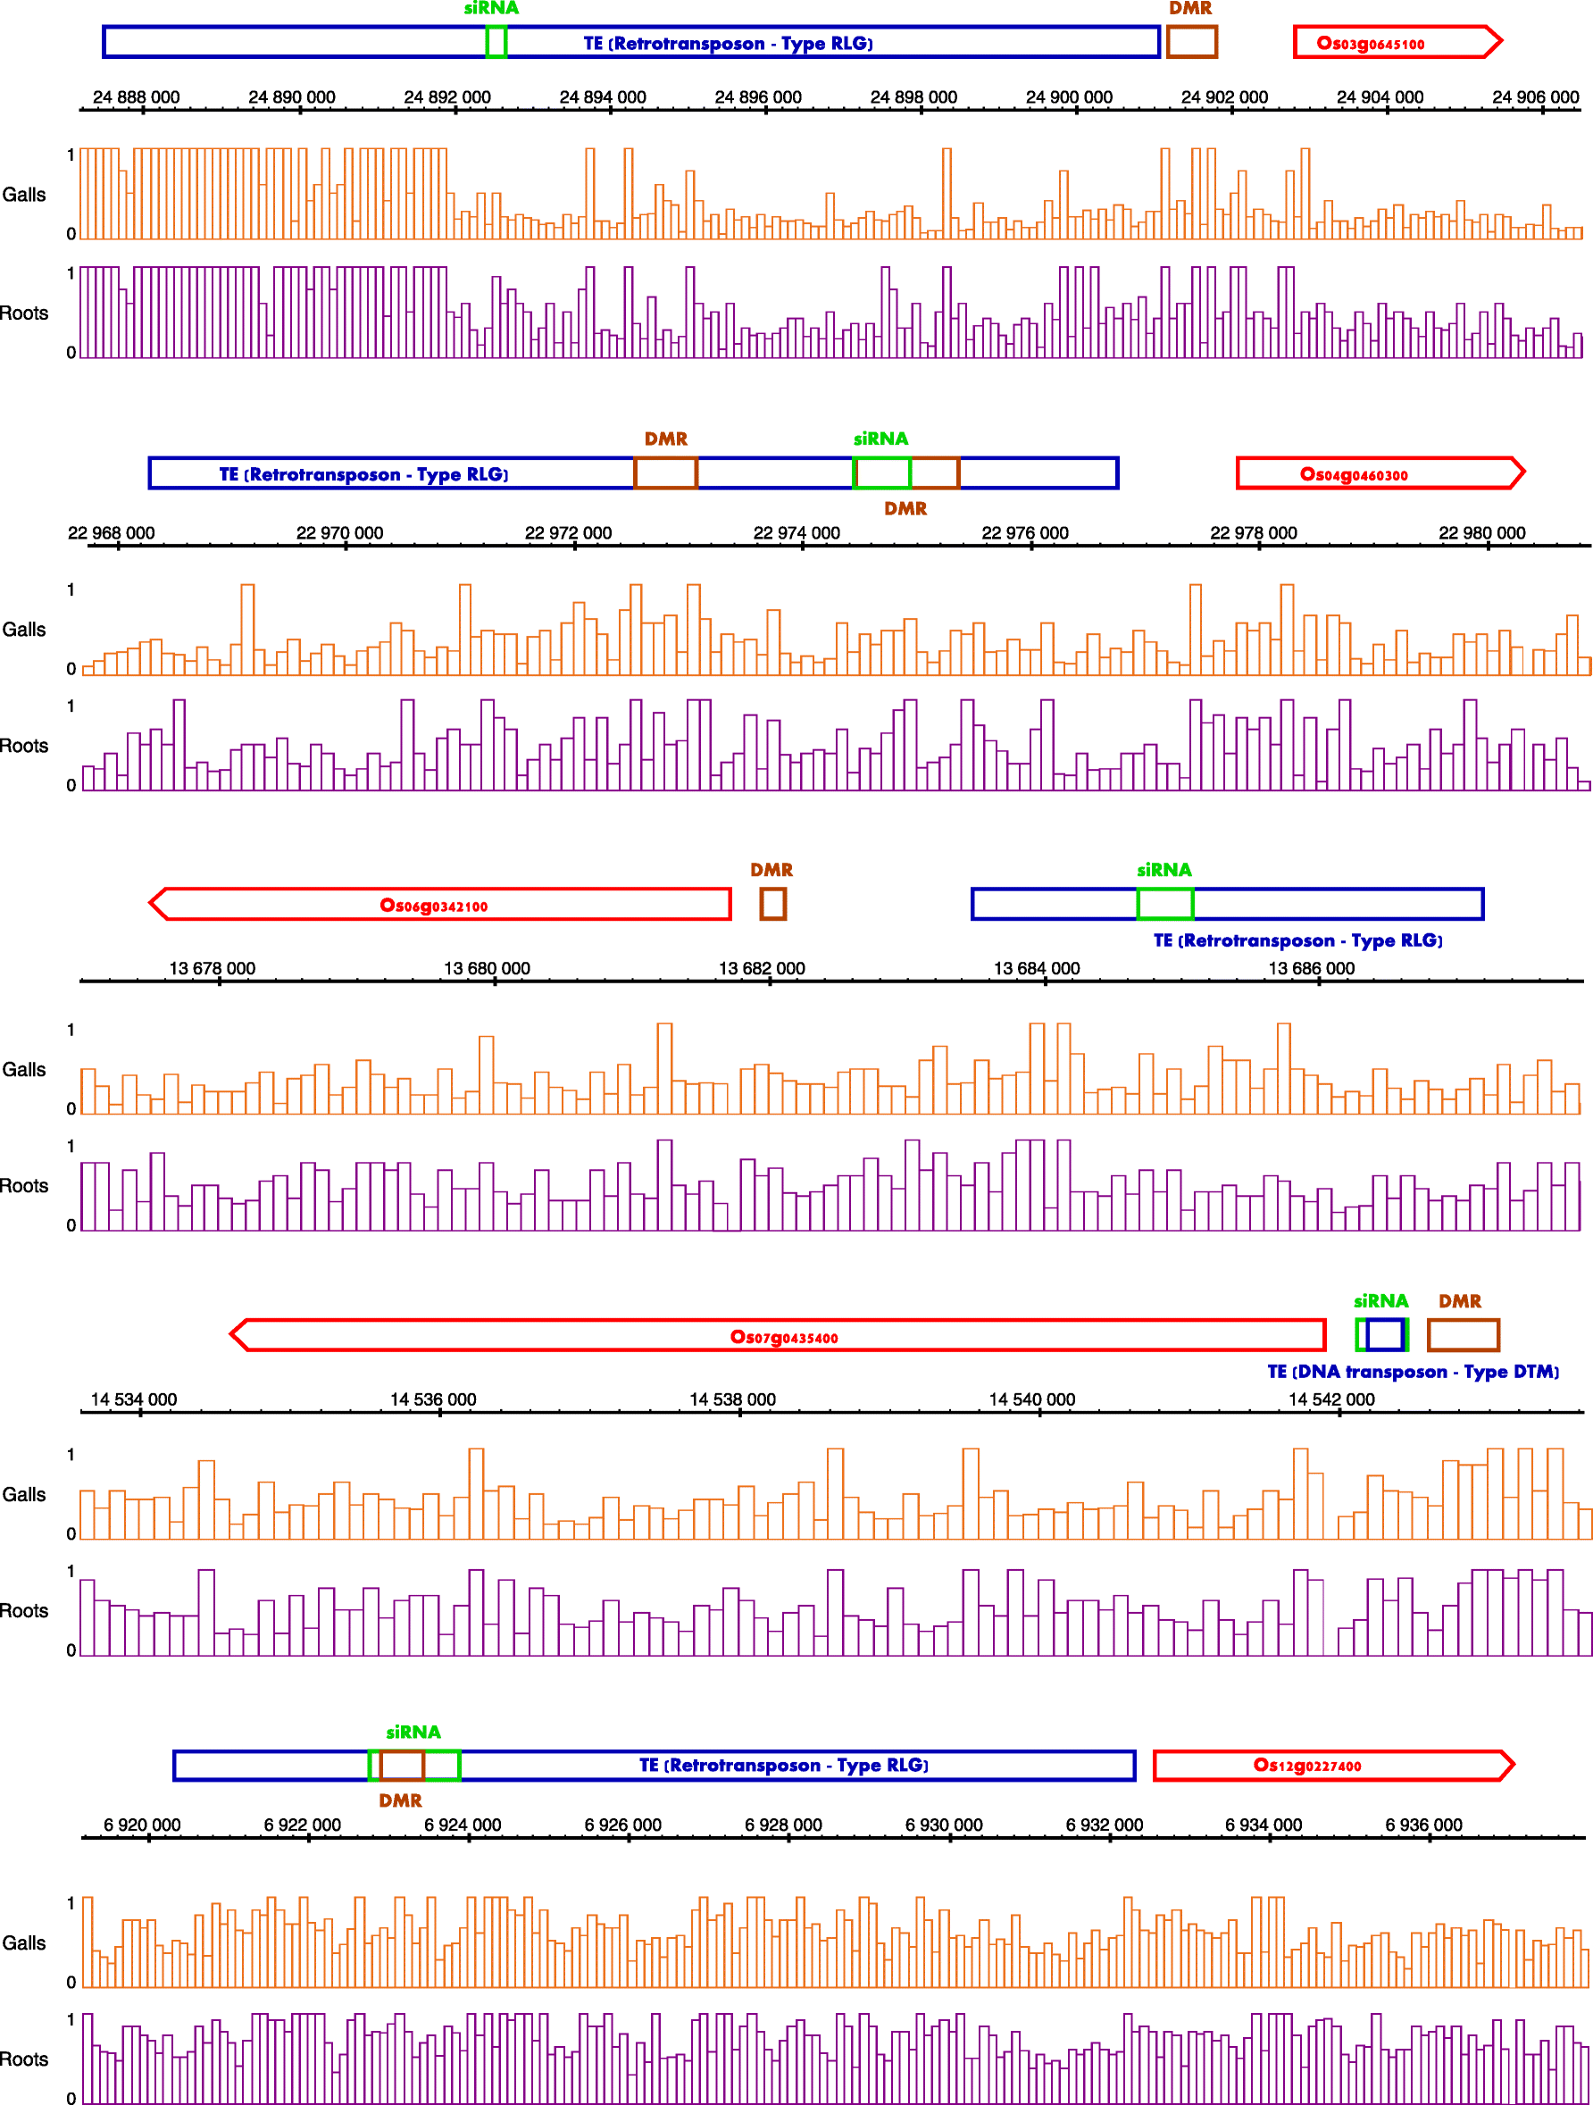Click the axis label '13 682 000'
Image resolution: width=1593 pixels, height=2105 pixels.
click(762, 969)
